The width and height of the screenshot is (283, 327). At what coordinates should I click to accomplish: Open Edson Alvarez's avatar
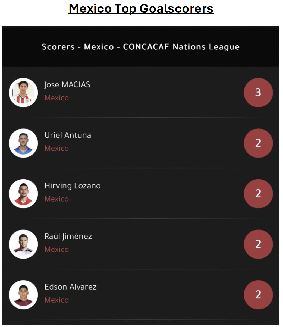pyautogui.click(x=23, y=295)
